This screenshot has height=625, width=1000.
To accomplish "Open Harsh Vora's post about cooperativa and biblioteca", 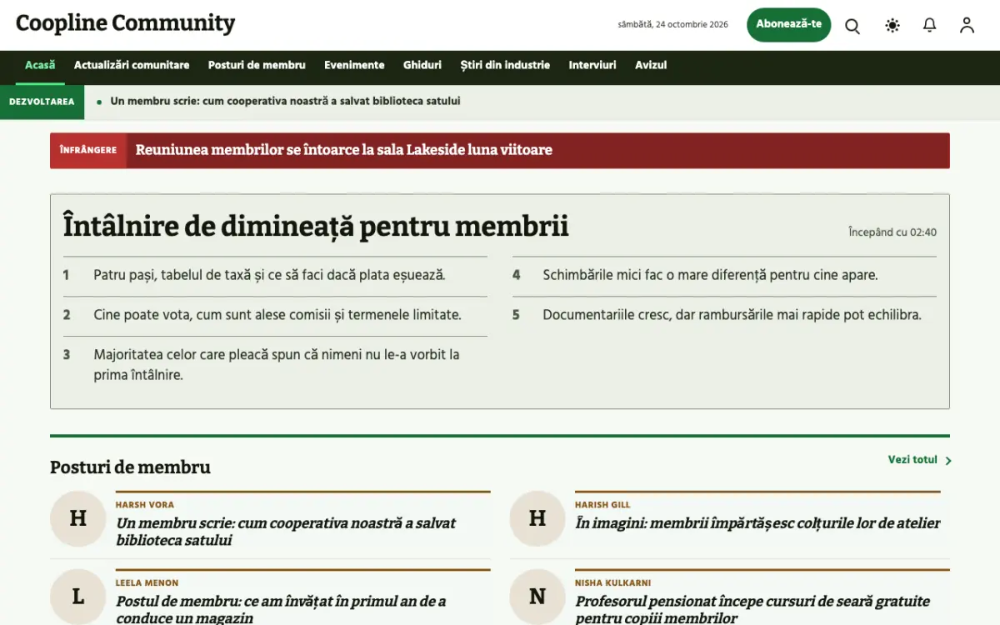I will [286, 532].
